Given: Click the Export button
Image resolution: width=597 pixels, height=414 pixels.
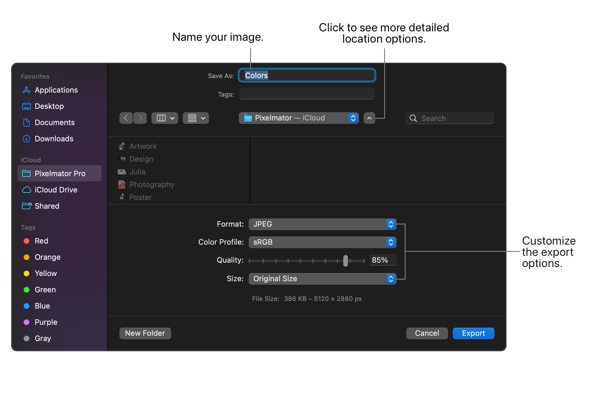Looking at the screenshot, I should (473, 333).
